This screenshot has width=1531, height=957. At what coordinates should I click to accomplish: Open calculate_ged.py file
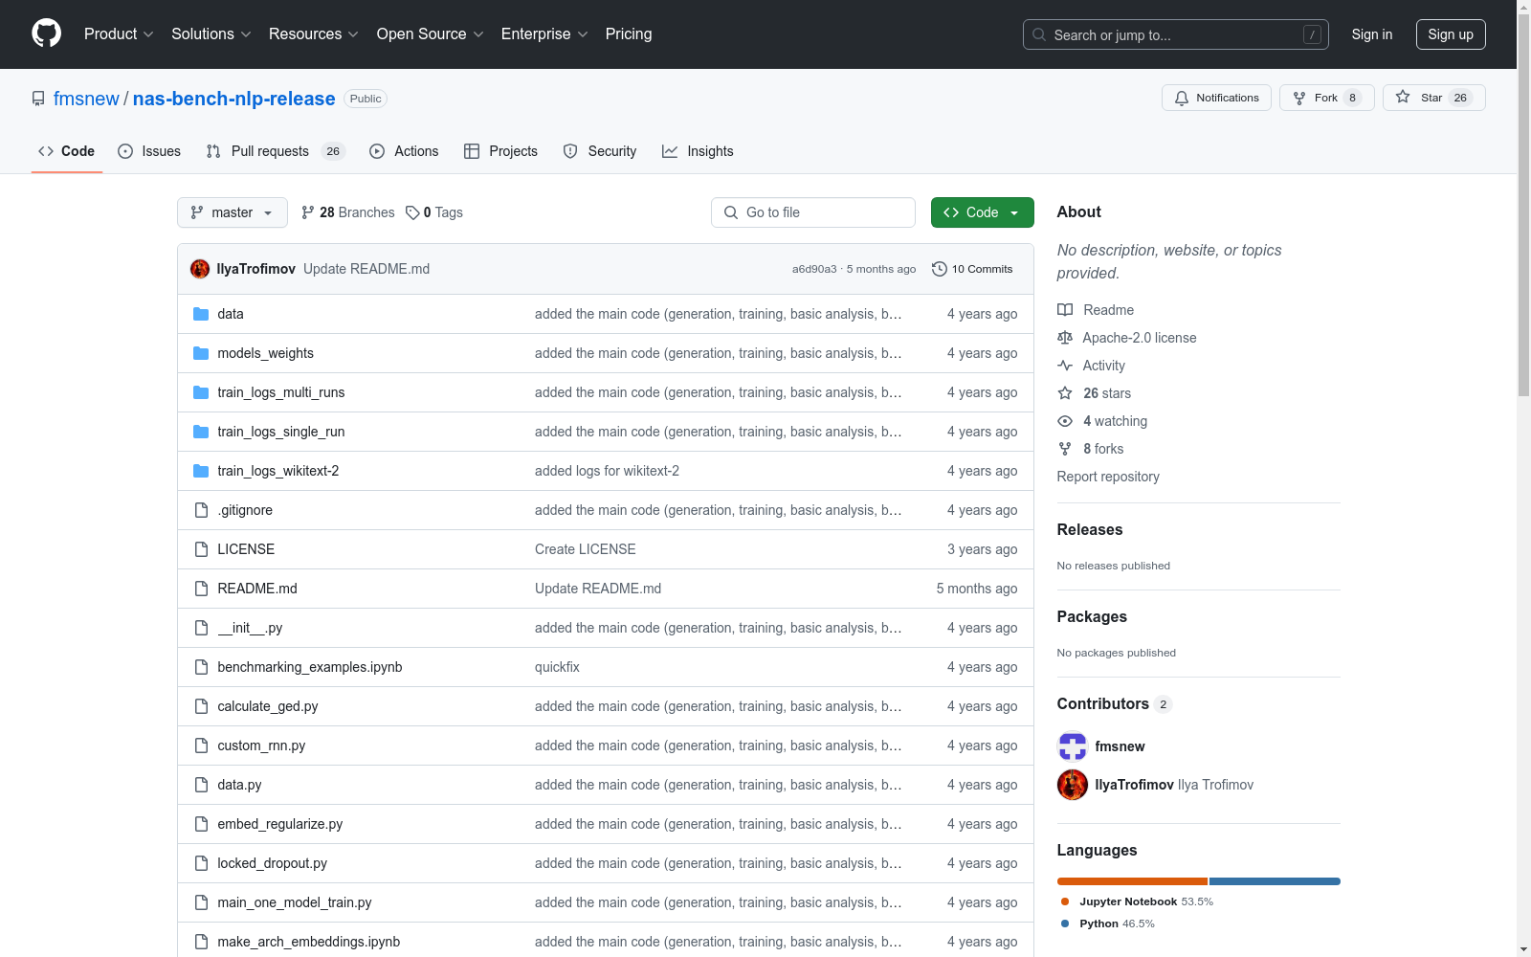coord(268,706)
